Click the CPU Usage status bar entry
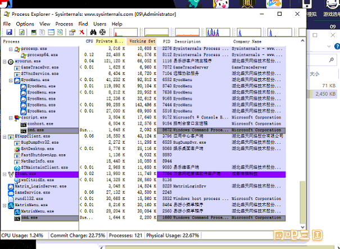The image size is (340, 249). (22, 235)
